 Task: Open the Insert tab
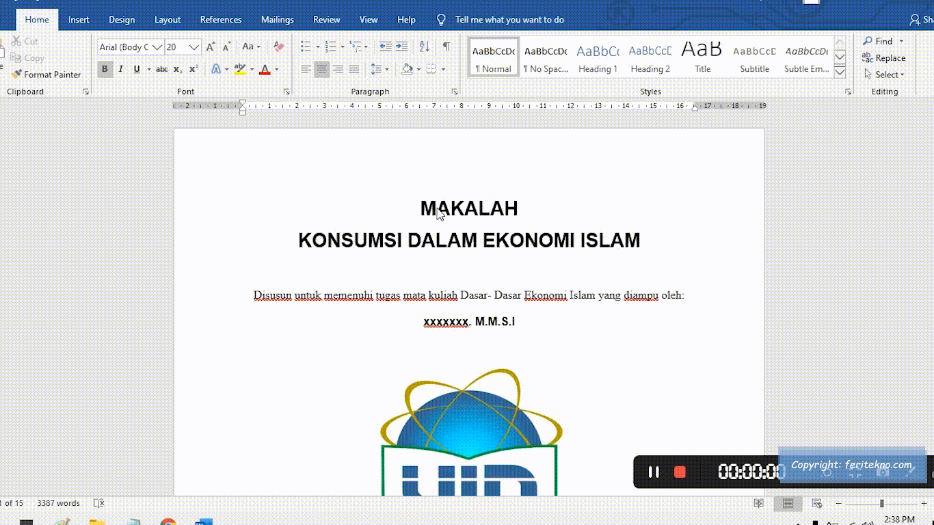tap(79, 20)
